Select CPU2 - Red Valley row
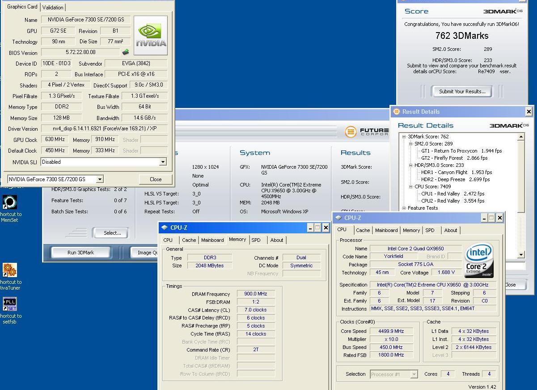Screen dimensions: 537x390 point(452,201)
